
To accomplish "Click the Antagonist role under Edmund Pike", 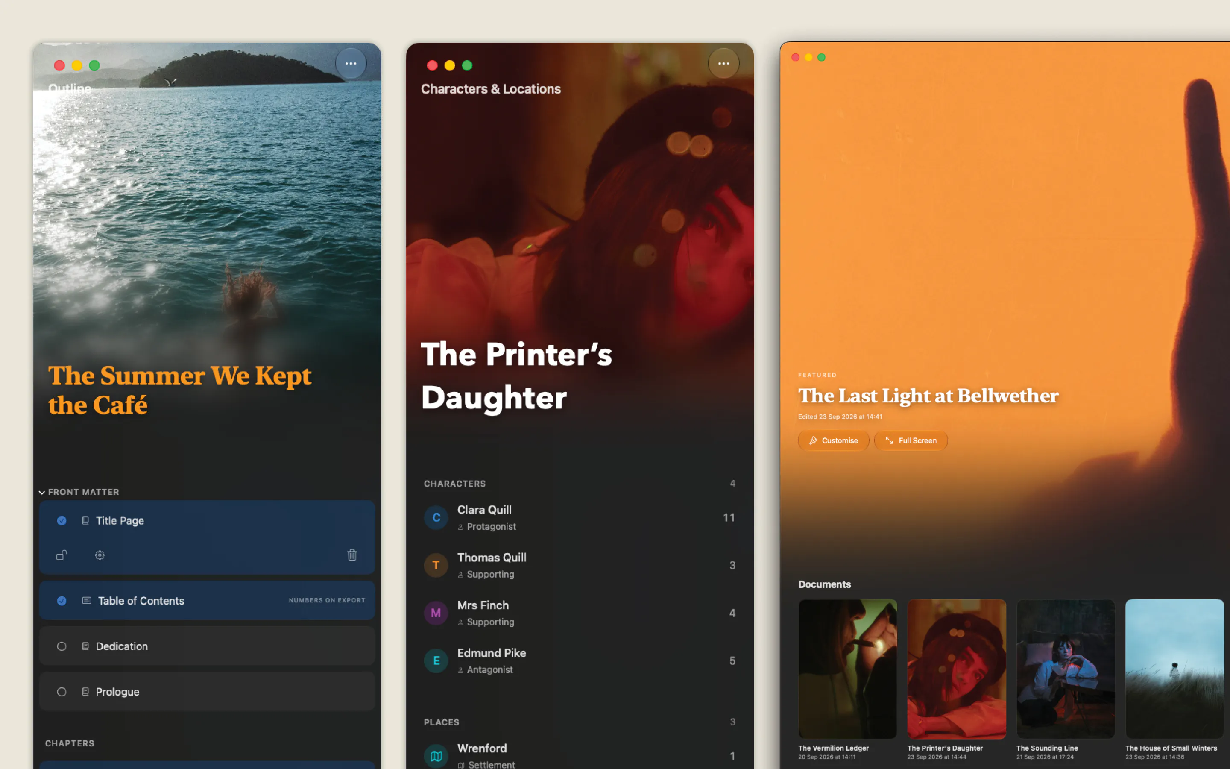I will 490,670.
